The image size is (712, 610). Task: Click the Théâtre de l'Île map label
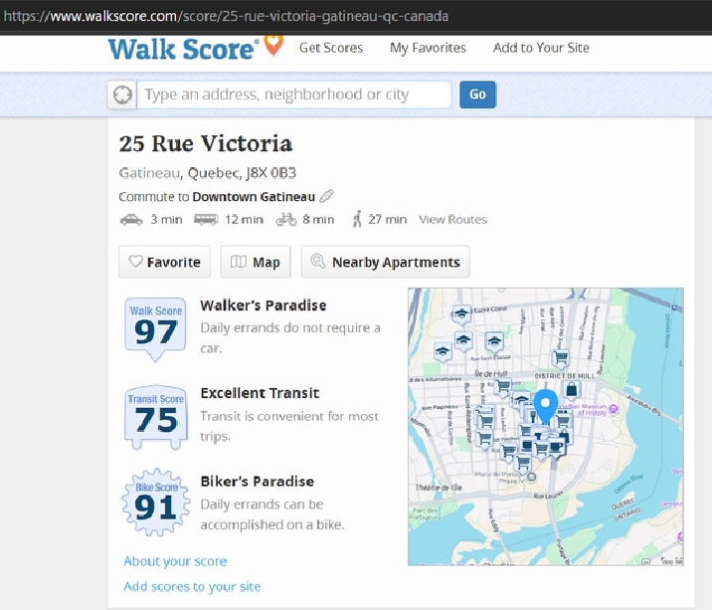pyautogui.click(x=439, y=488)
